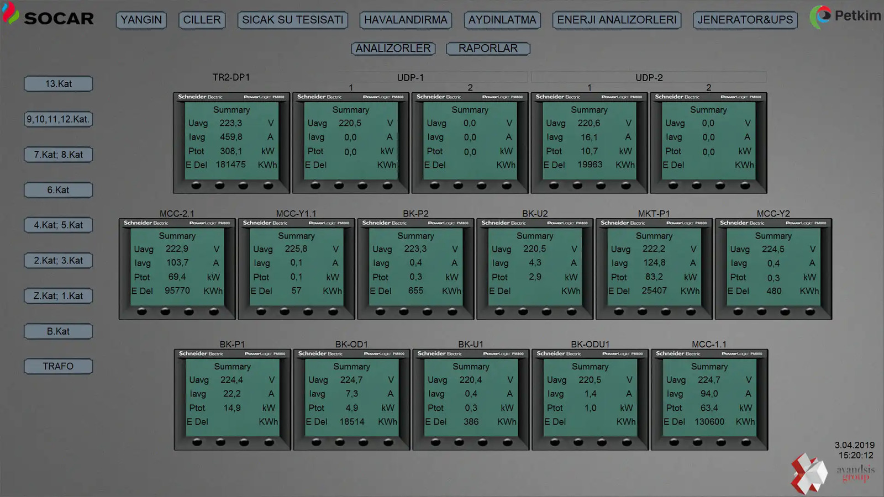Click the Petkim logo
The image size is (884, 497).
[845, 17]
